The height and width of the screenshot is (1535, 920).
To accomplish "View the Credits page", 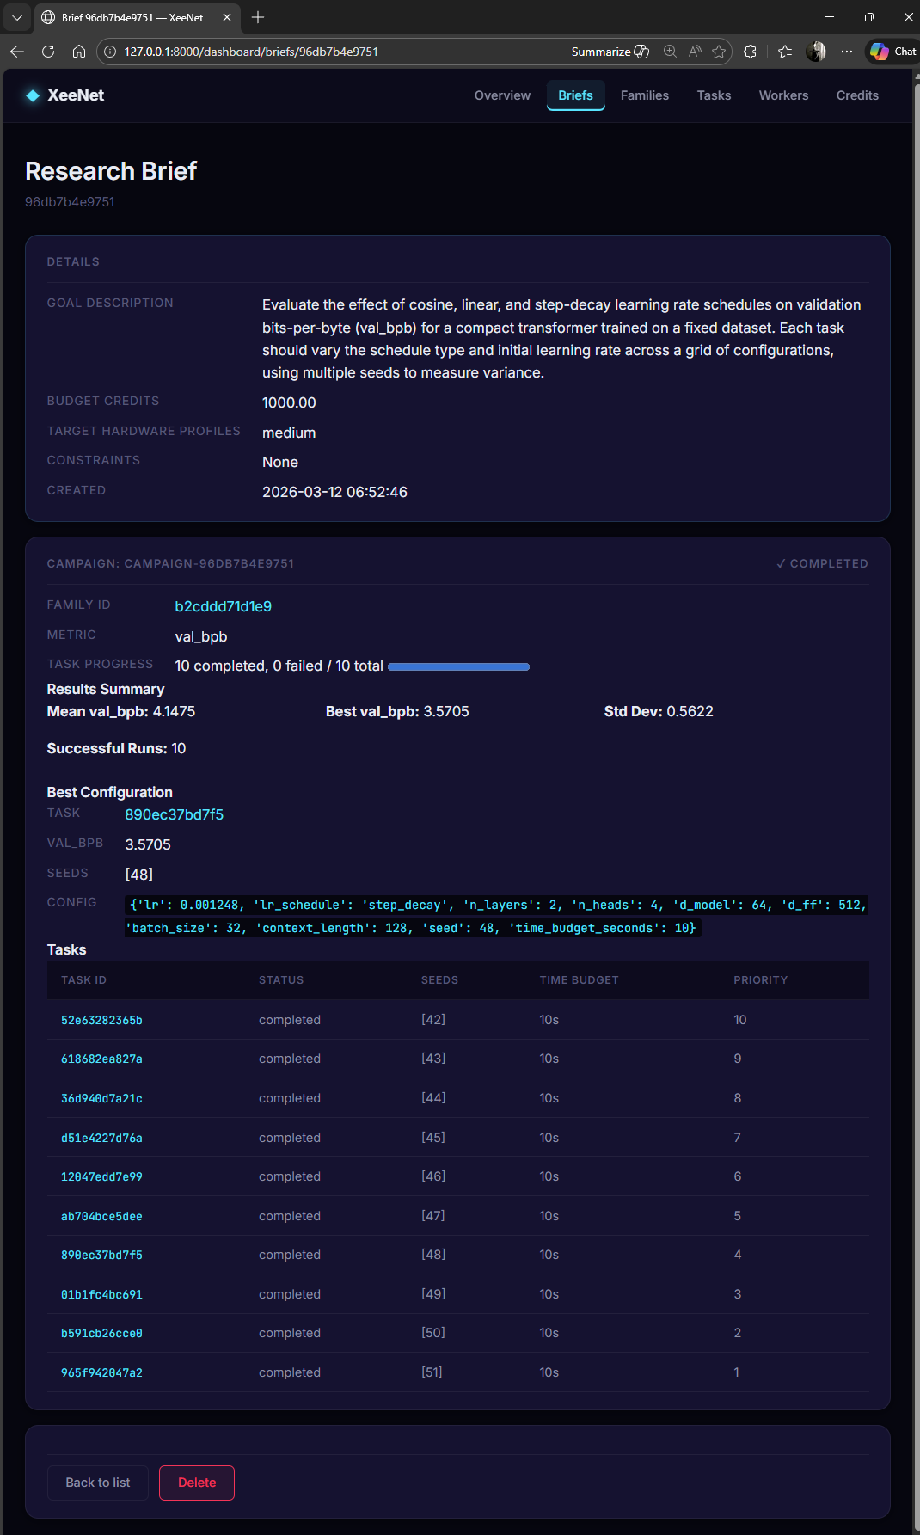I will click(x=857, y=95).
